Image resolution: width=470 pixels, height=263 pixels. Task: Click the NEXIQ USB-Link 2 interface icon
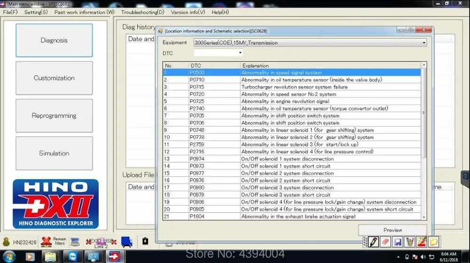[x=101, y=242]
